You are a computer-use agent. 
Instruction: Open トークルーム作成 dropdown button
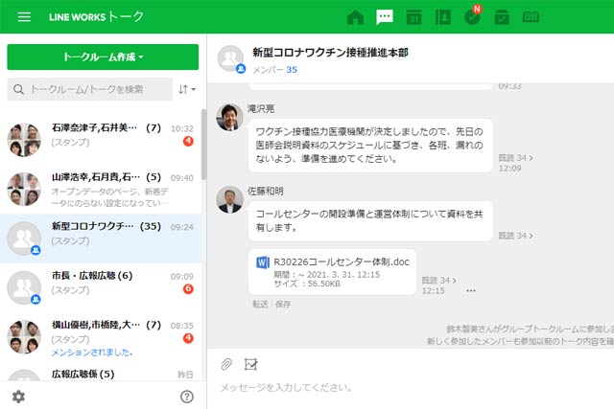103,57
